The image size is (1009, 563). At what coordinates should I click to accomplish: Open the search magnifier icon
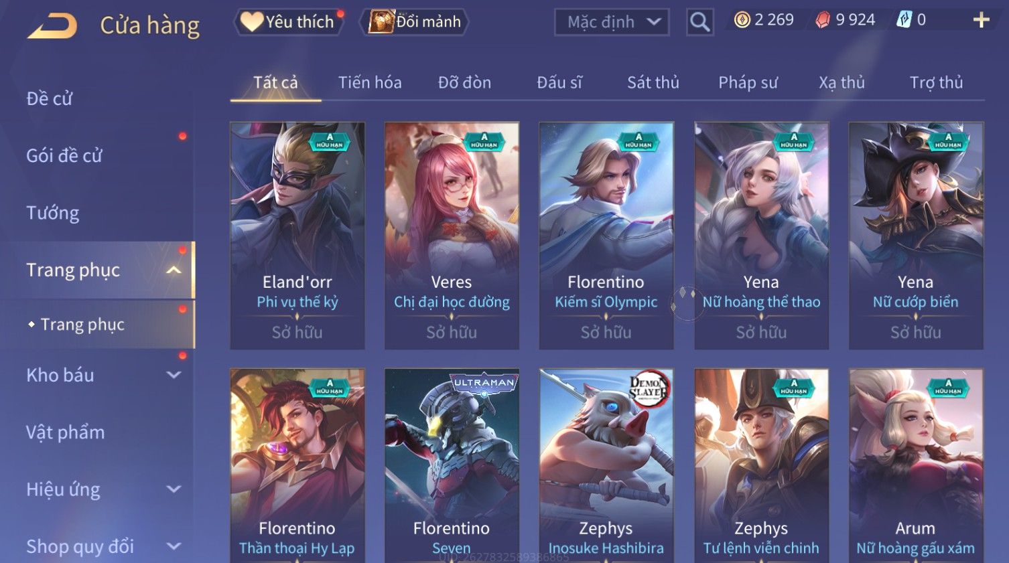pos(699,22)
